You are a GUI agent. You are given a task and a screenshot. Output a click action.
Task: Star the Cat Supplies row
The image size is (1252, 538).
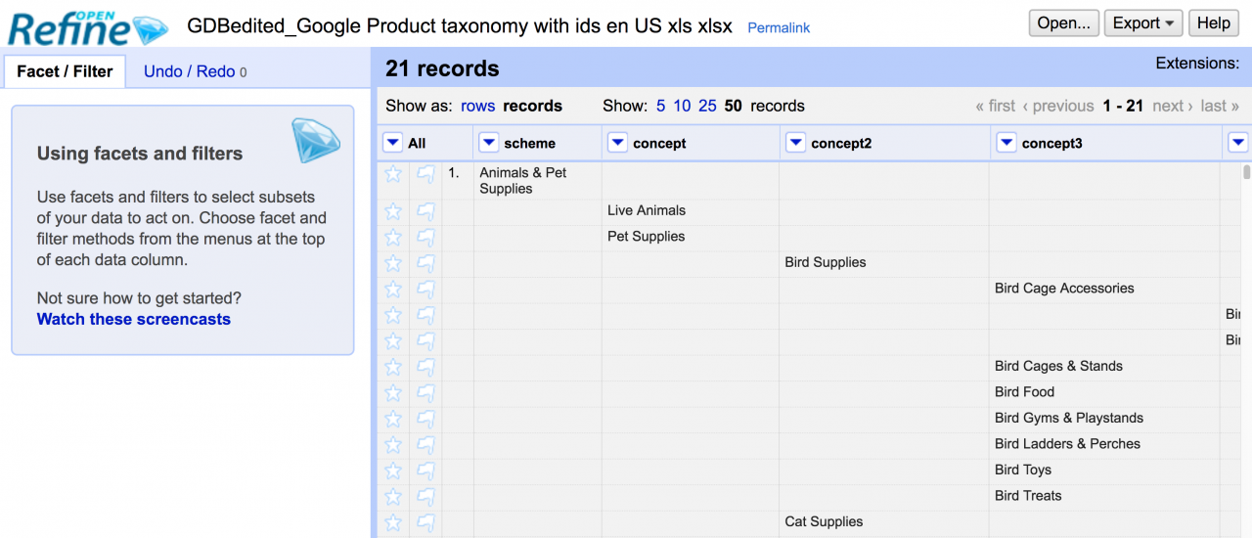(x=393, y=522)
